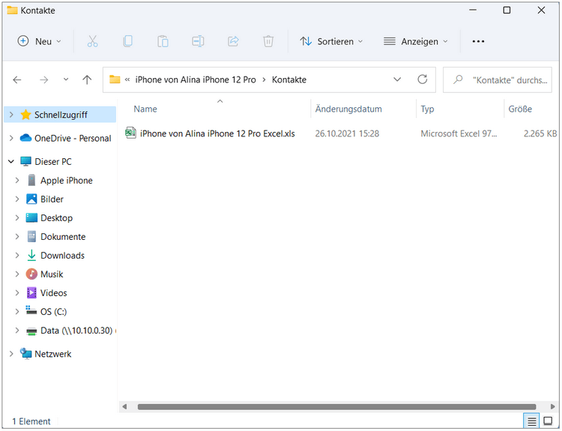Go forward with the right arrow
The image size is (562, 431).
43,79
